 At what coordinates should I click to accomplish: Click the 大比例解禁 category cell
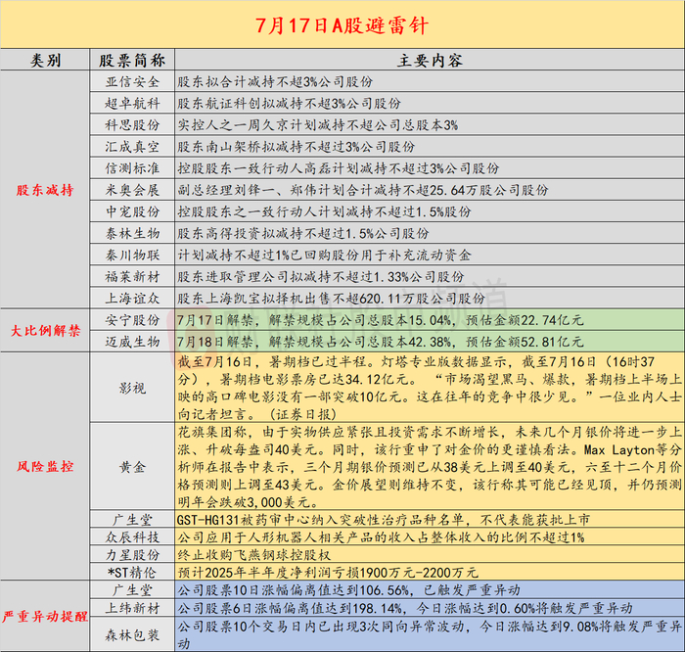pyautogui.click(x=45, y=330)
